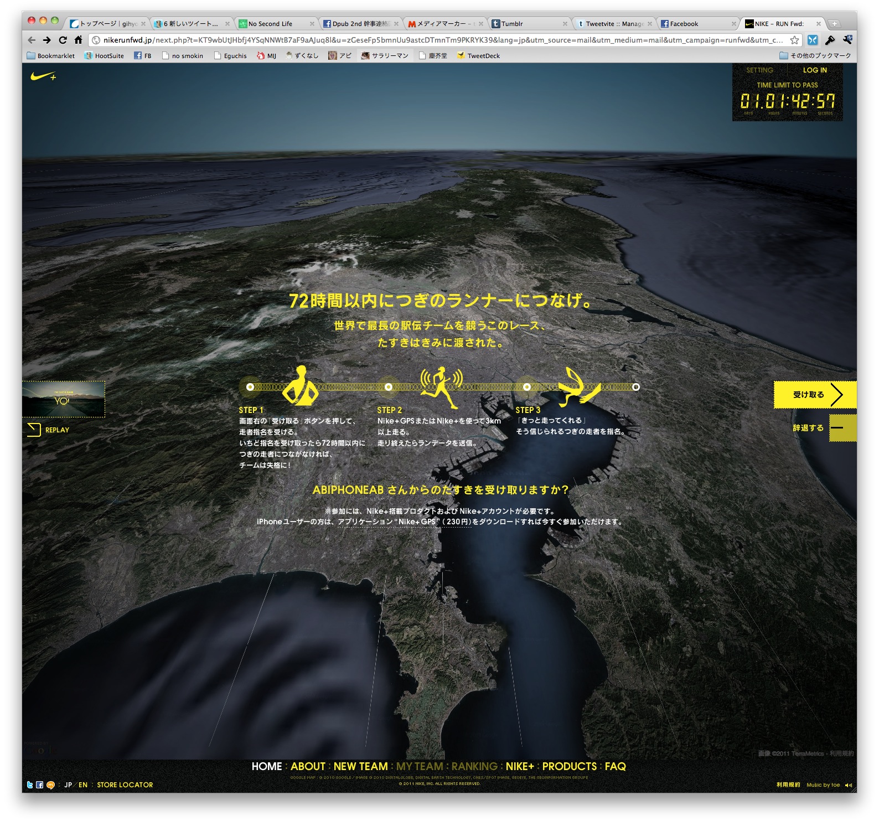This screenshot has width=879, height=826.
Task: Close the NIKE RUN Fwd tab
Action: pyautogui.click(x=819, y=24)
